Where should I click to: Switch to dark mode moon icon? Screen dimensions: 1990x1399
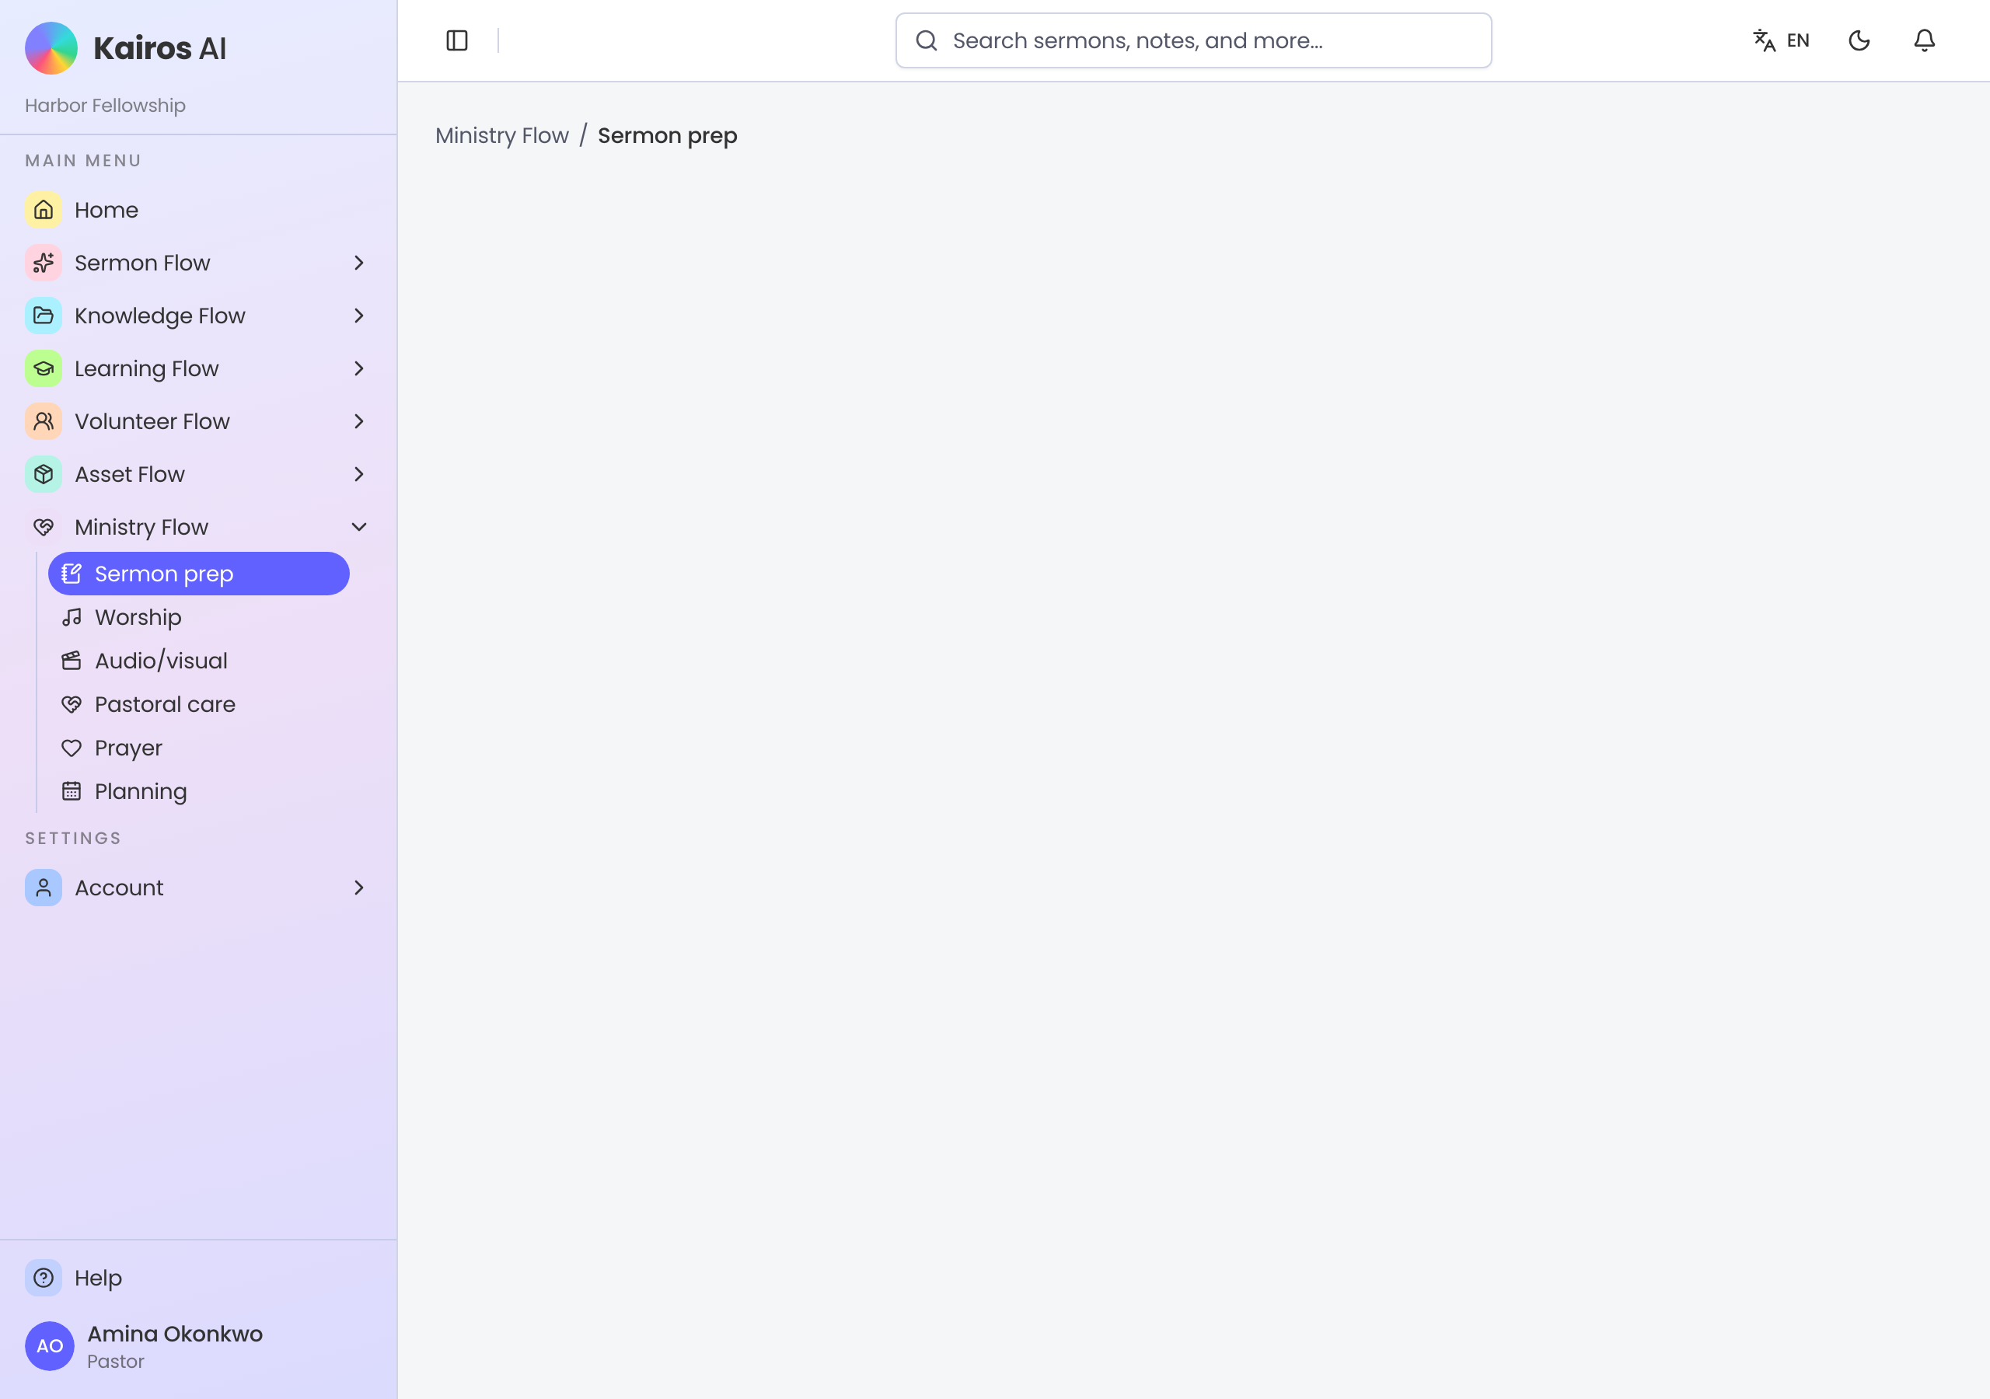coord(1859,40)
